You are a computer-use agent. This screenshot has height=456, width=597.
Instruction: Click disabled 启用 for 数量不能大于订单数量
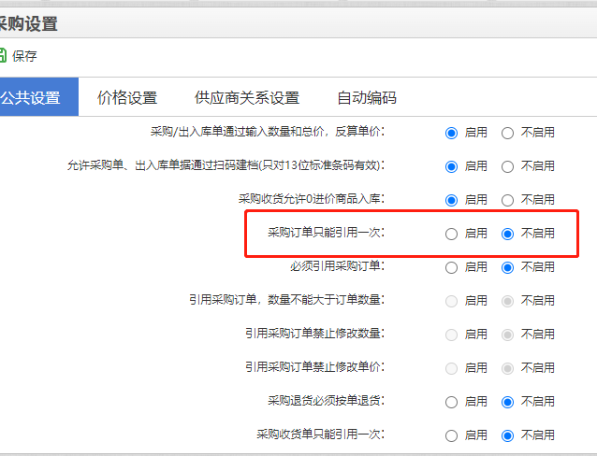pyautogui.click(x=452, y=301)
